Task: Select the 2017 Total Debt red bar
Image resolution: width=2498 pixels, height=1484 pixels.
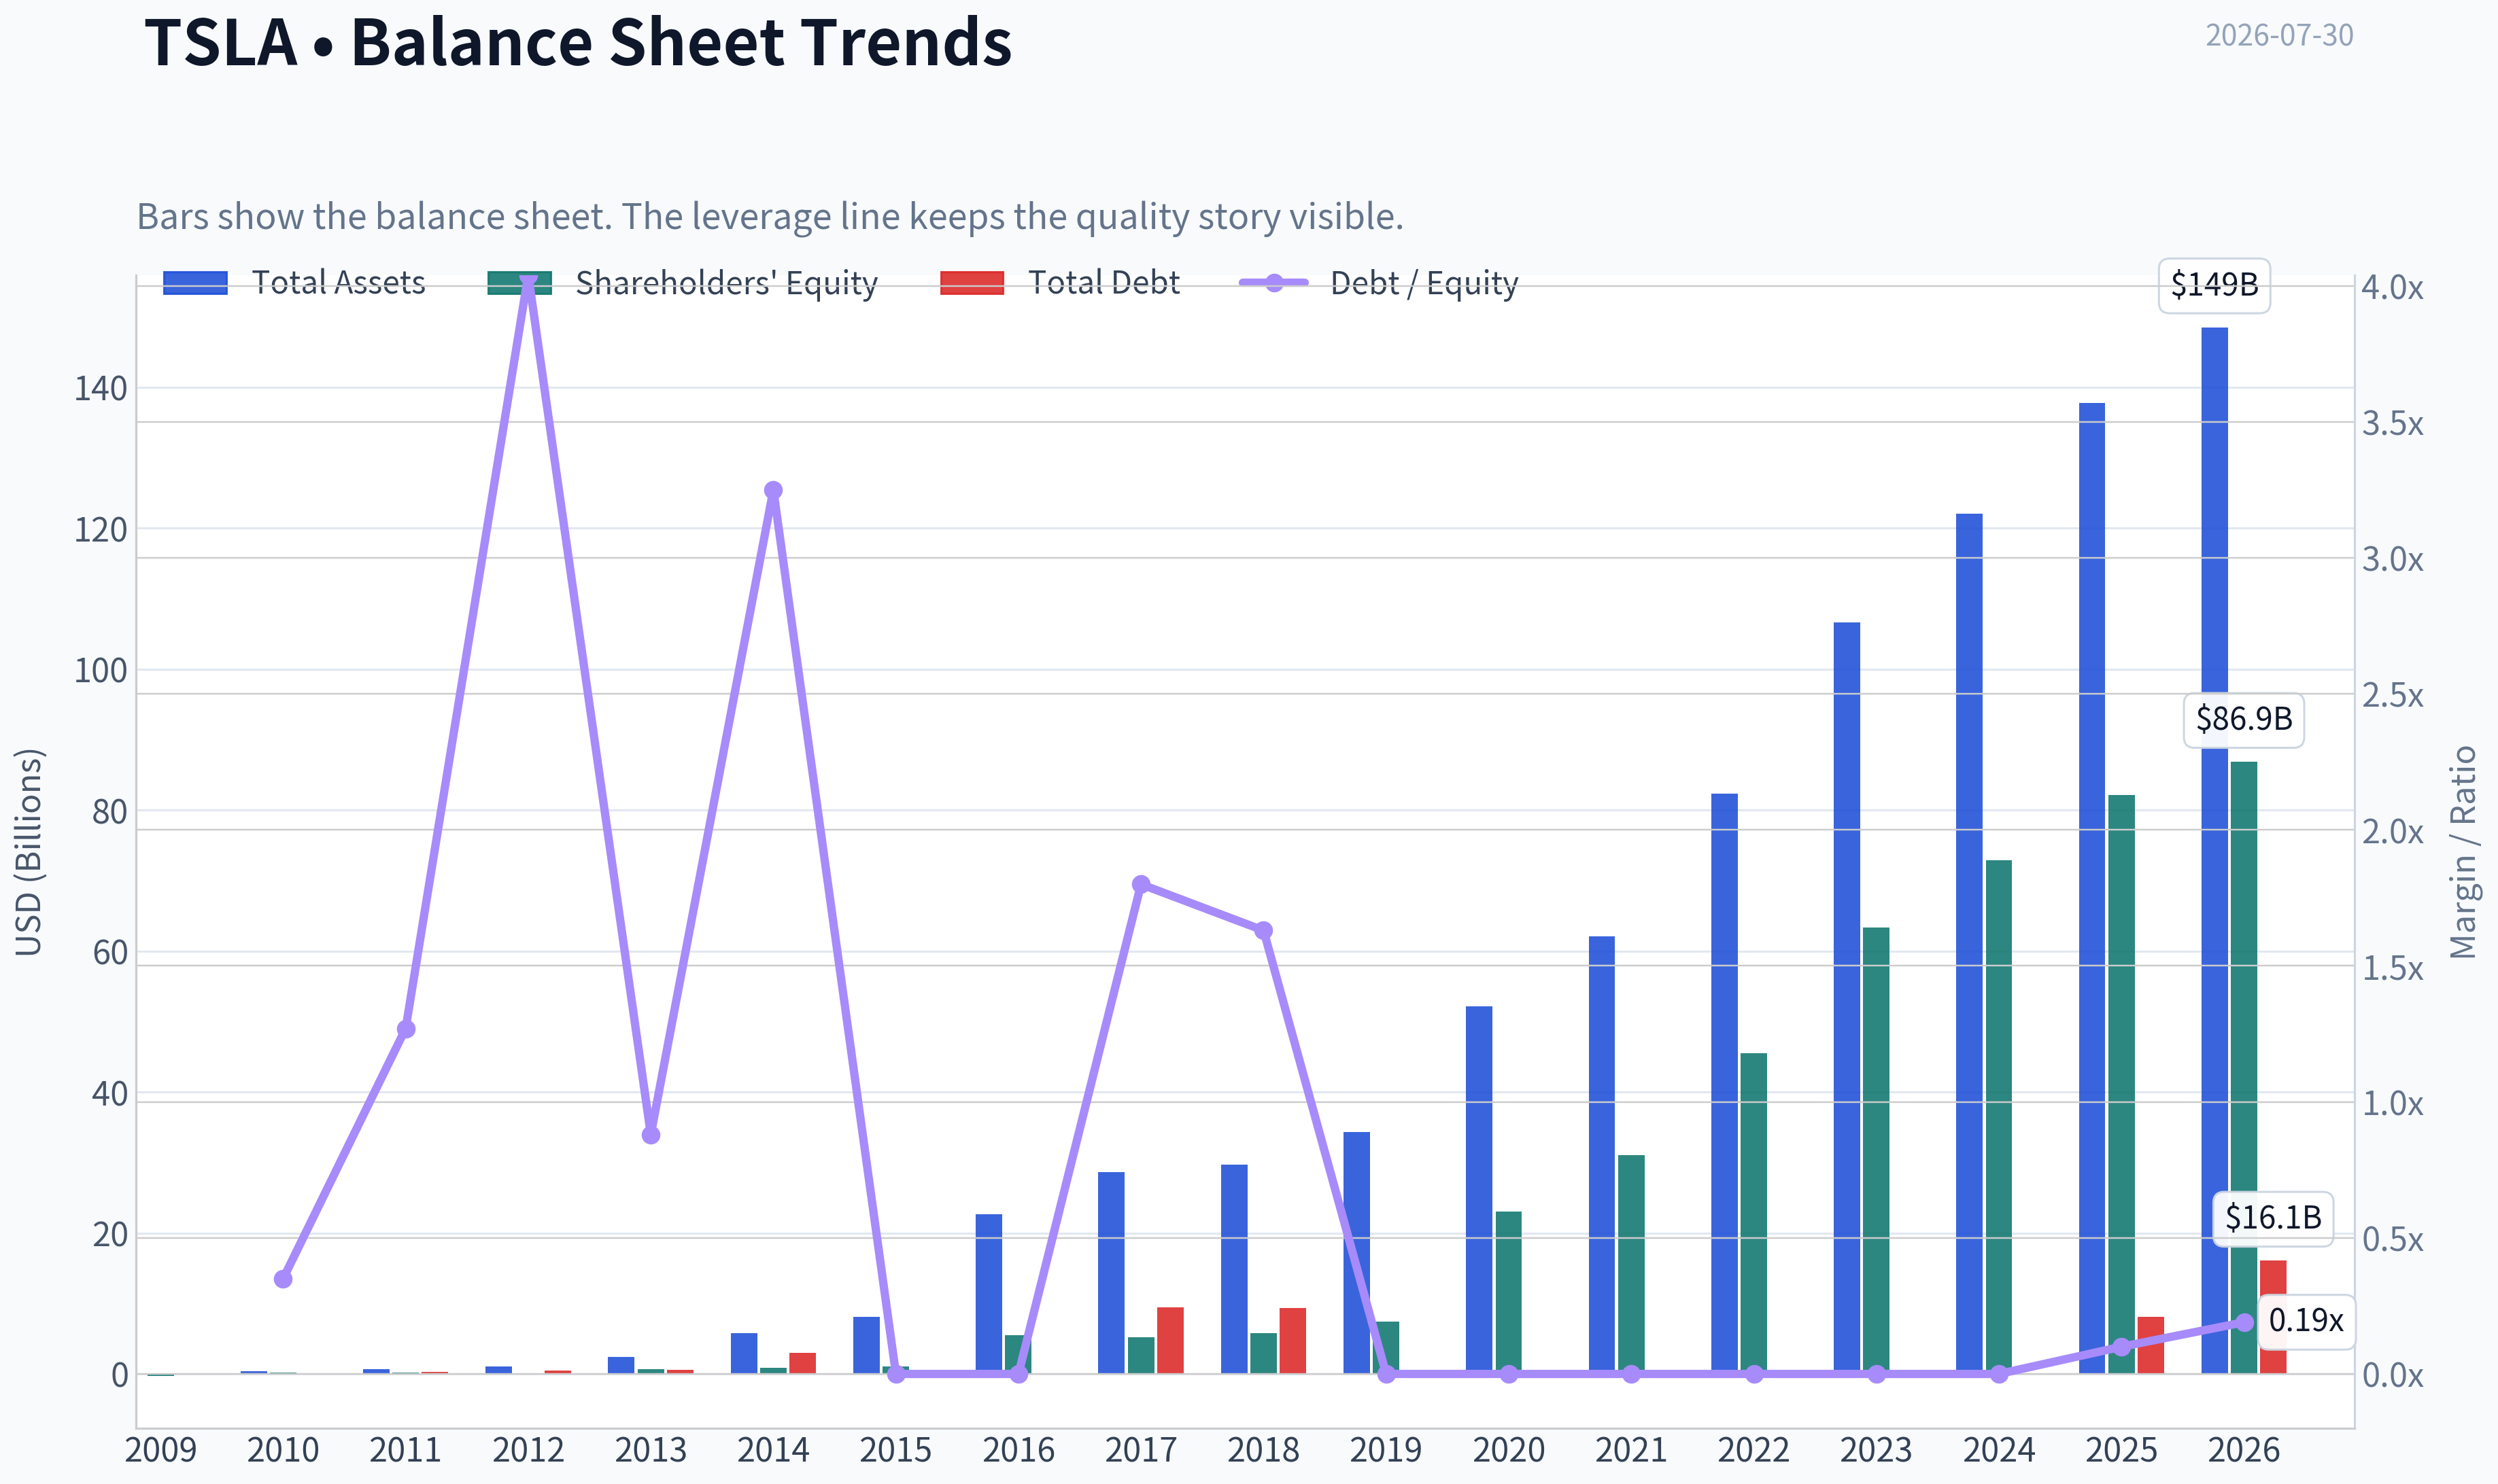Action: (x=1170, y=1340)
